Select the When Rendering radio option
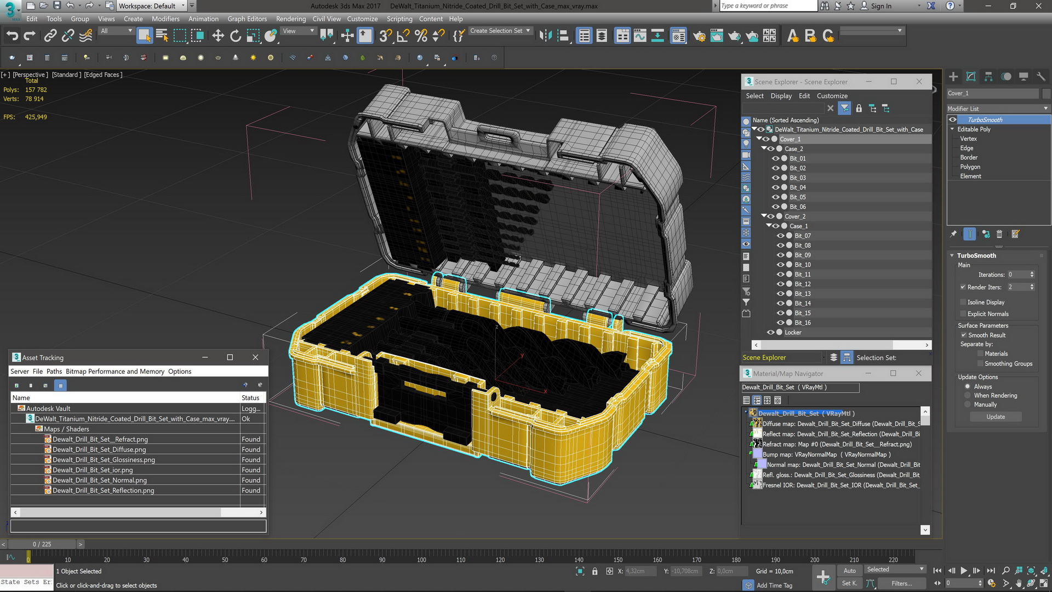1052x592 pixels. 968,396
